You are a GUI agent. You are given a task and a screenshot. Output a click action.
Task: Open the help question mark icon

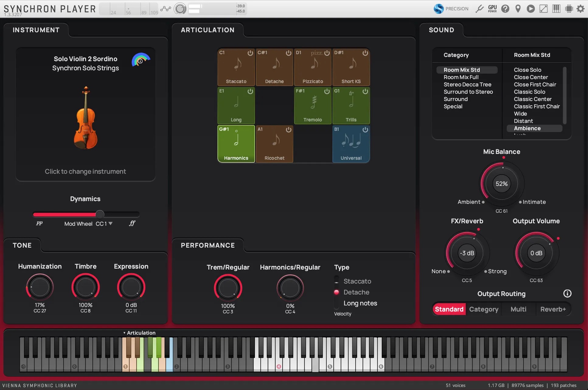coord(505,9)
